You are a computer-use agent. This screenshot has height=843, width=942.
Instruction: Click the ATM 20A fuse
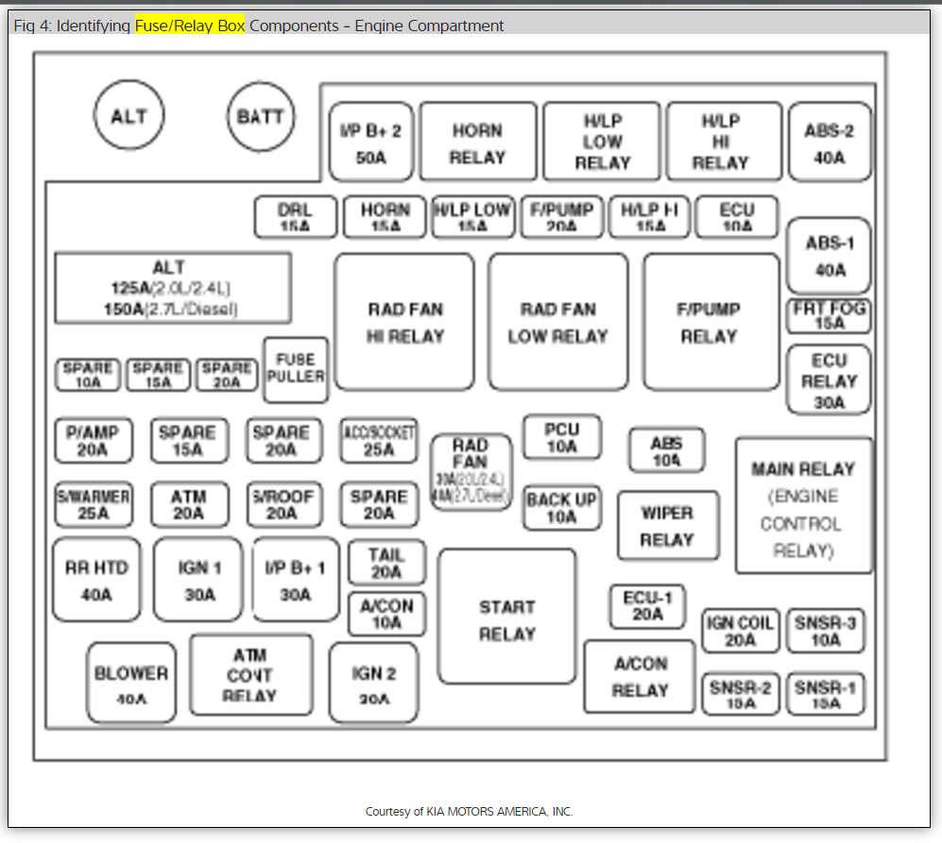click(x=189, y=504)
